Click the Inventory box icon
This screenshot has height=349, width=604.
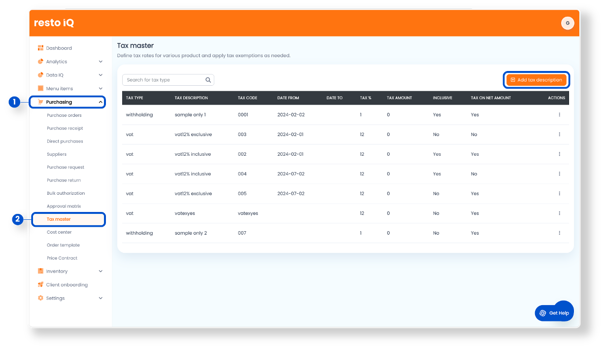(x=41, y=271)
